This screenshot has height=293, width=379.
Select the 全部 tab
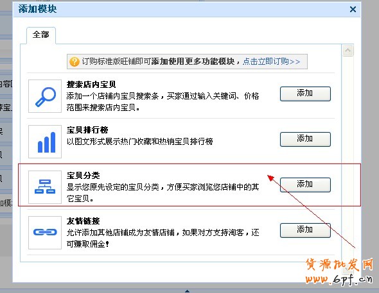41,35
